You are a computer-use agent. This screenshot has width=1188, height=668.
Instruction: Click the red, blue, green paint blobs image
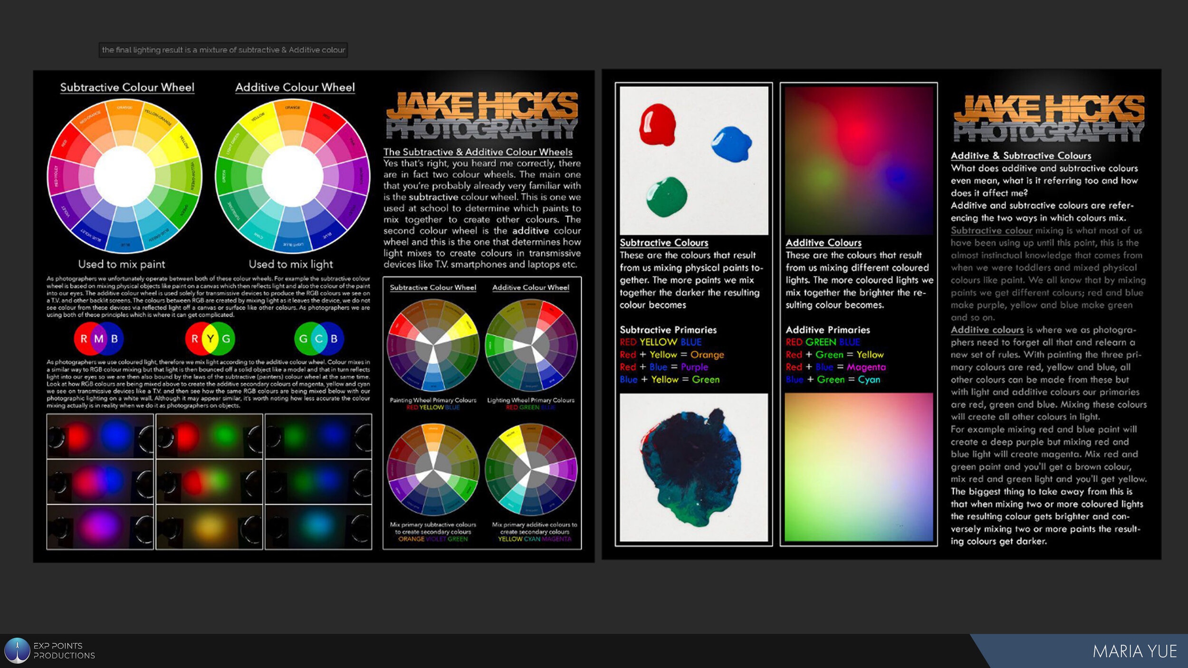pos(693,161)
